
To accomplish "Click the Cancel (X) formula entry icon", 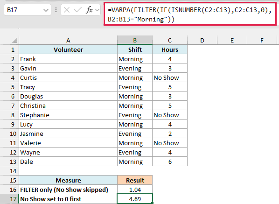I will tap(67, 10).
